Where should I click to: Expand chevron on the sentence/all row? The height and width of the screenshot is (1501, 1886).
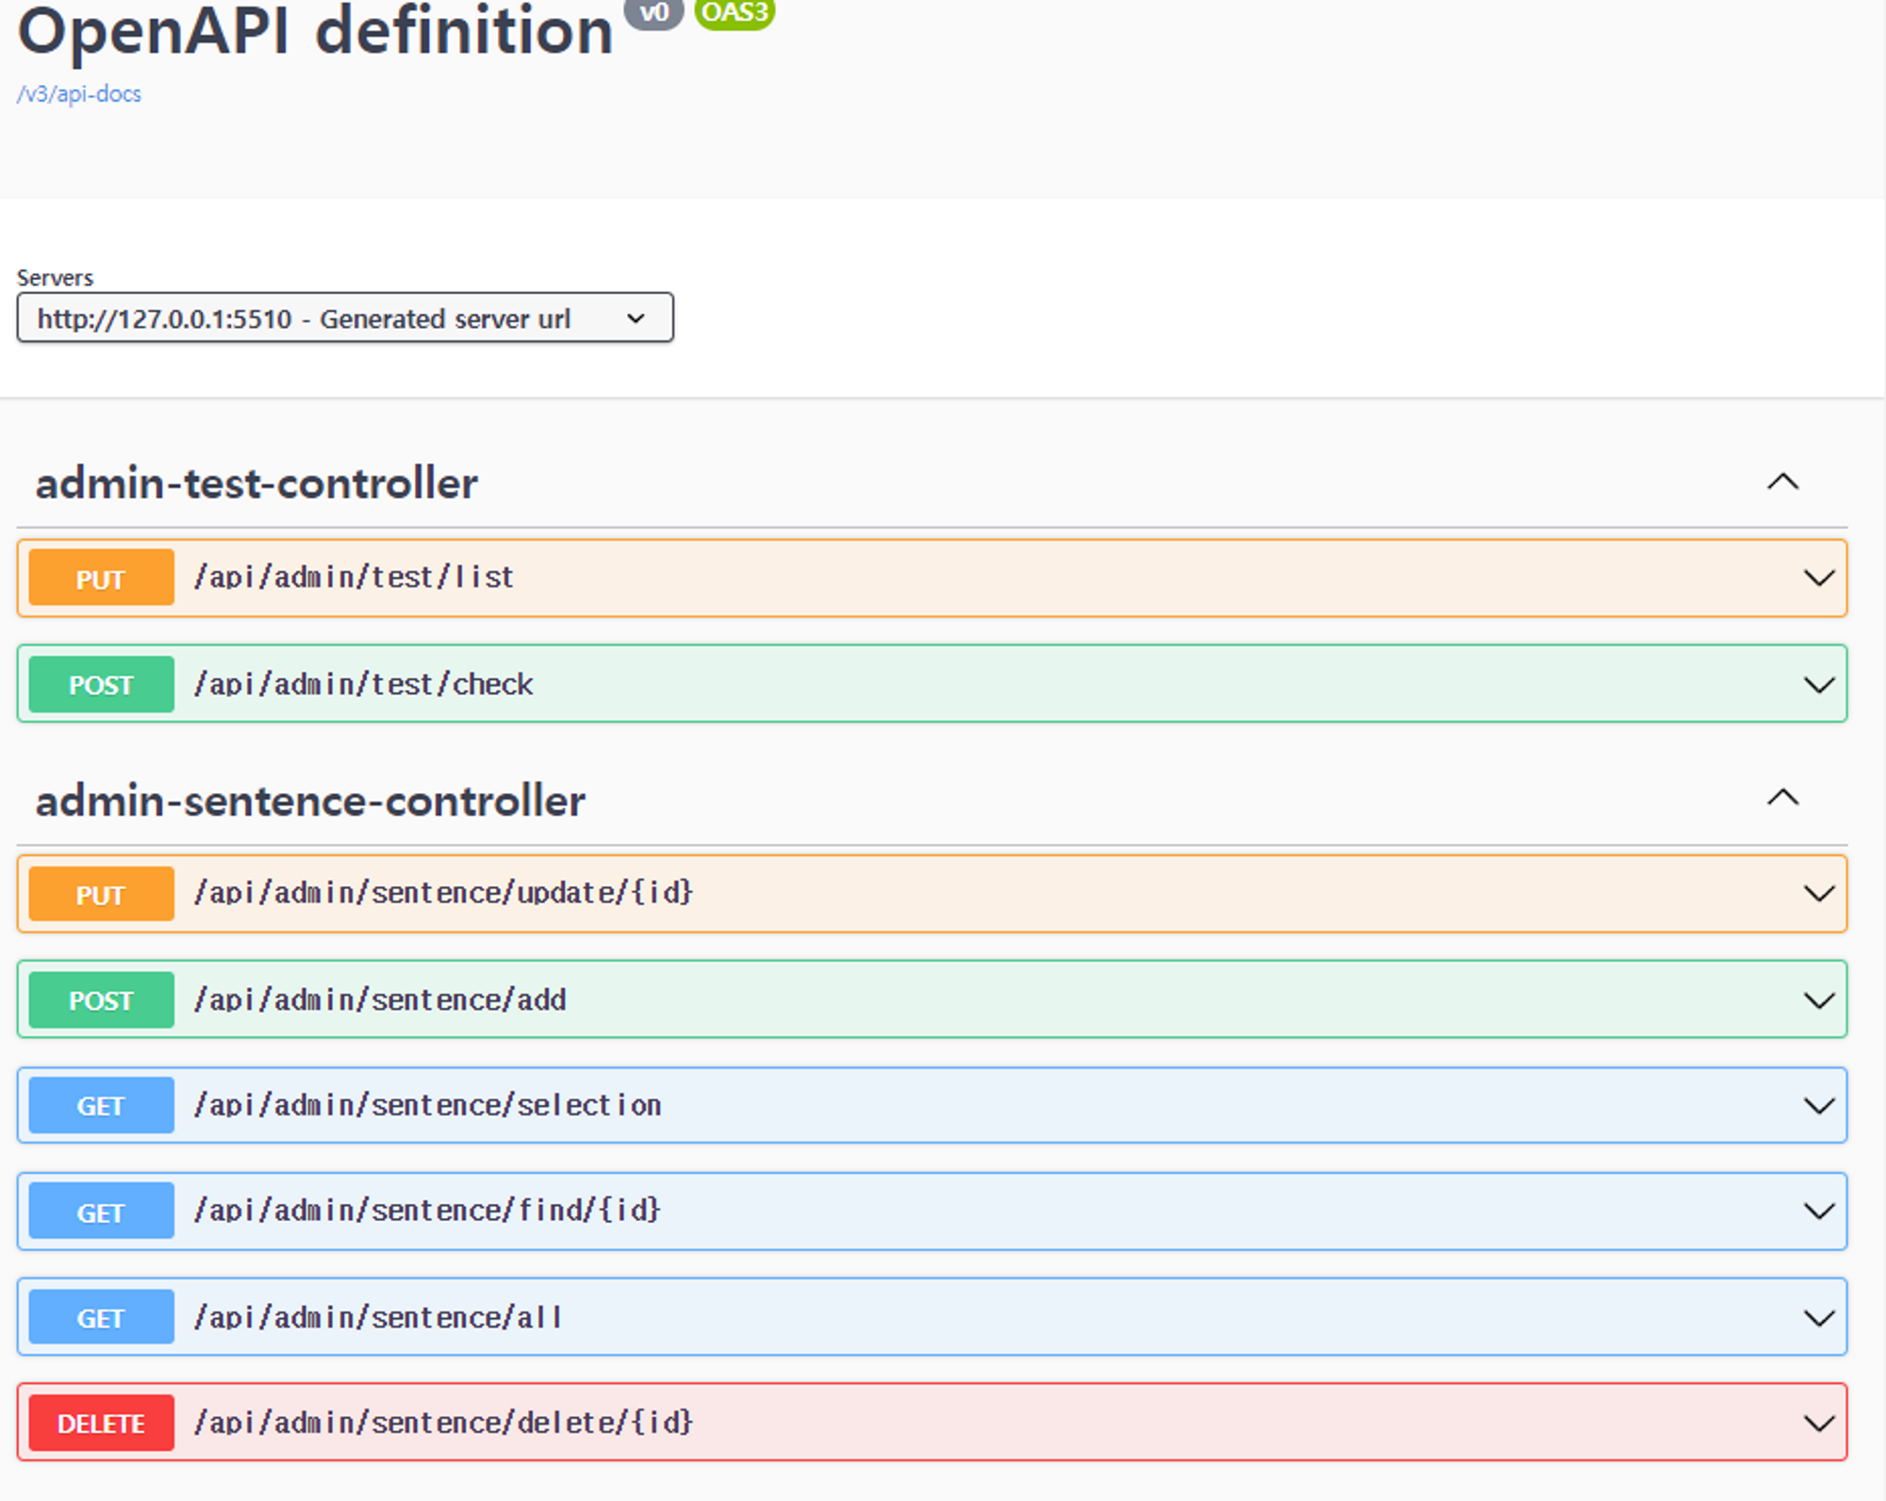[x=1818, y=1318]
